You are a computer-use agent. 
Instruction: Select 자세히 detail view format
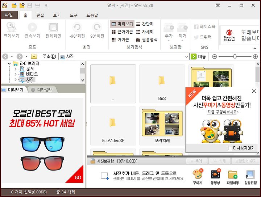(145, 32)
